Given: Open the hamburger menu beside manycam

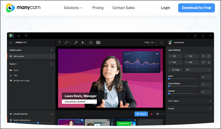Looking at the screenshot, I should (x=11, y=42).
